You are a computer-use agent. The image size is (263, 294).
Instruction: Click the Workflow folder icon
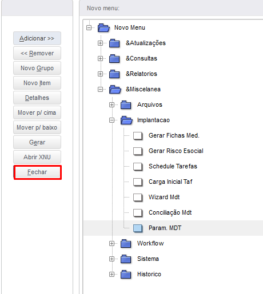pos(126,243)
